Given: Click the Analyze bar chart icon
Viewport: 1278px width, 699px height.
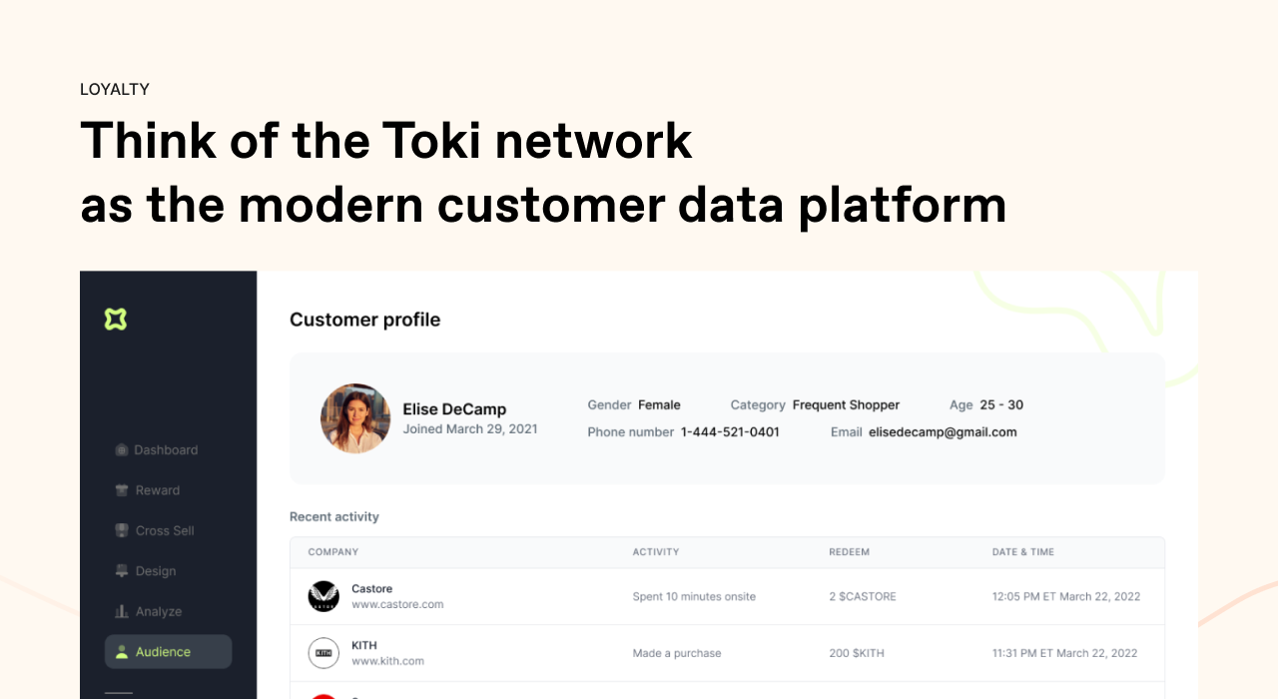Looking at the screenshot, I should tap(122, 611).
